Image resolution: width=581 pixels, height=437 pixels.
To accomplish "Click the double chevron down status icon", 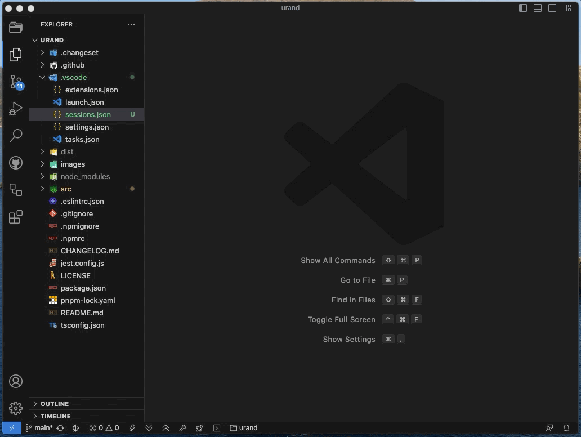I will tap(149, 428).
